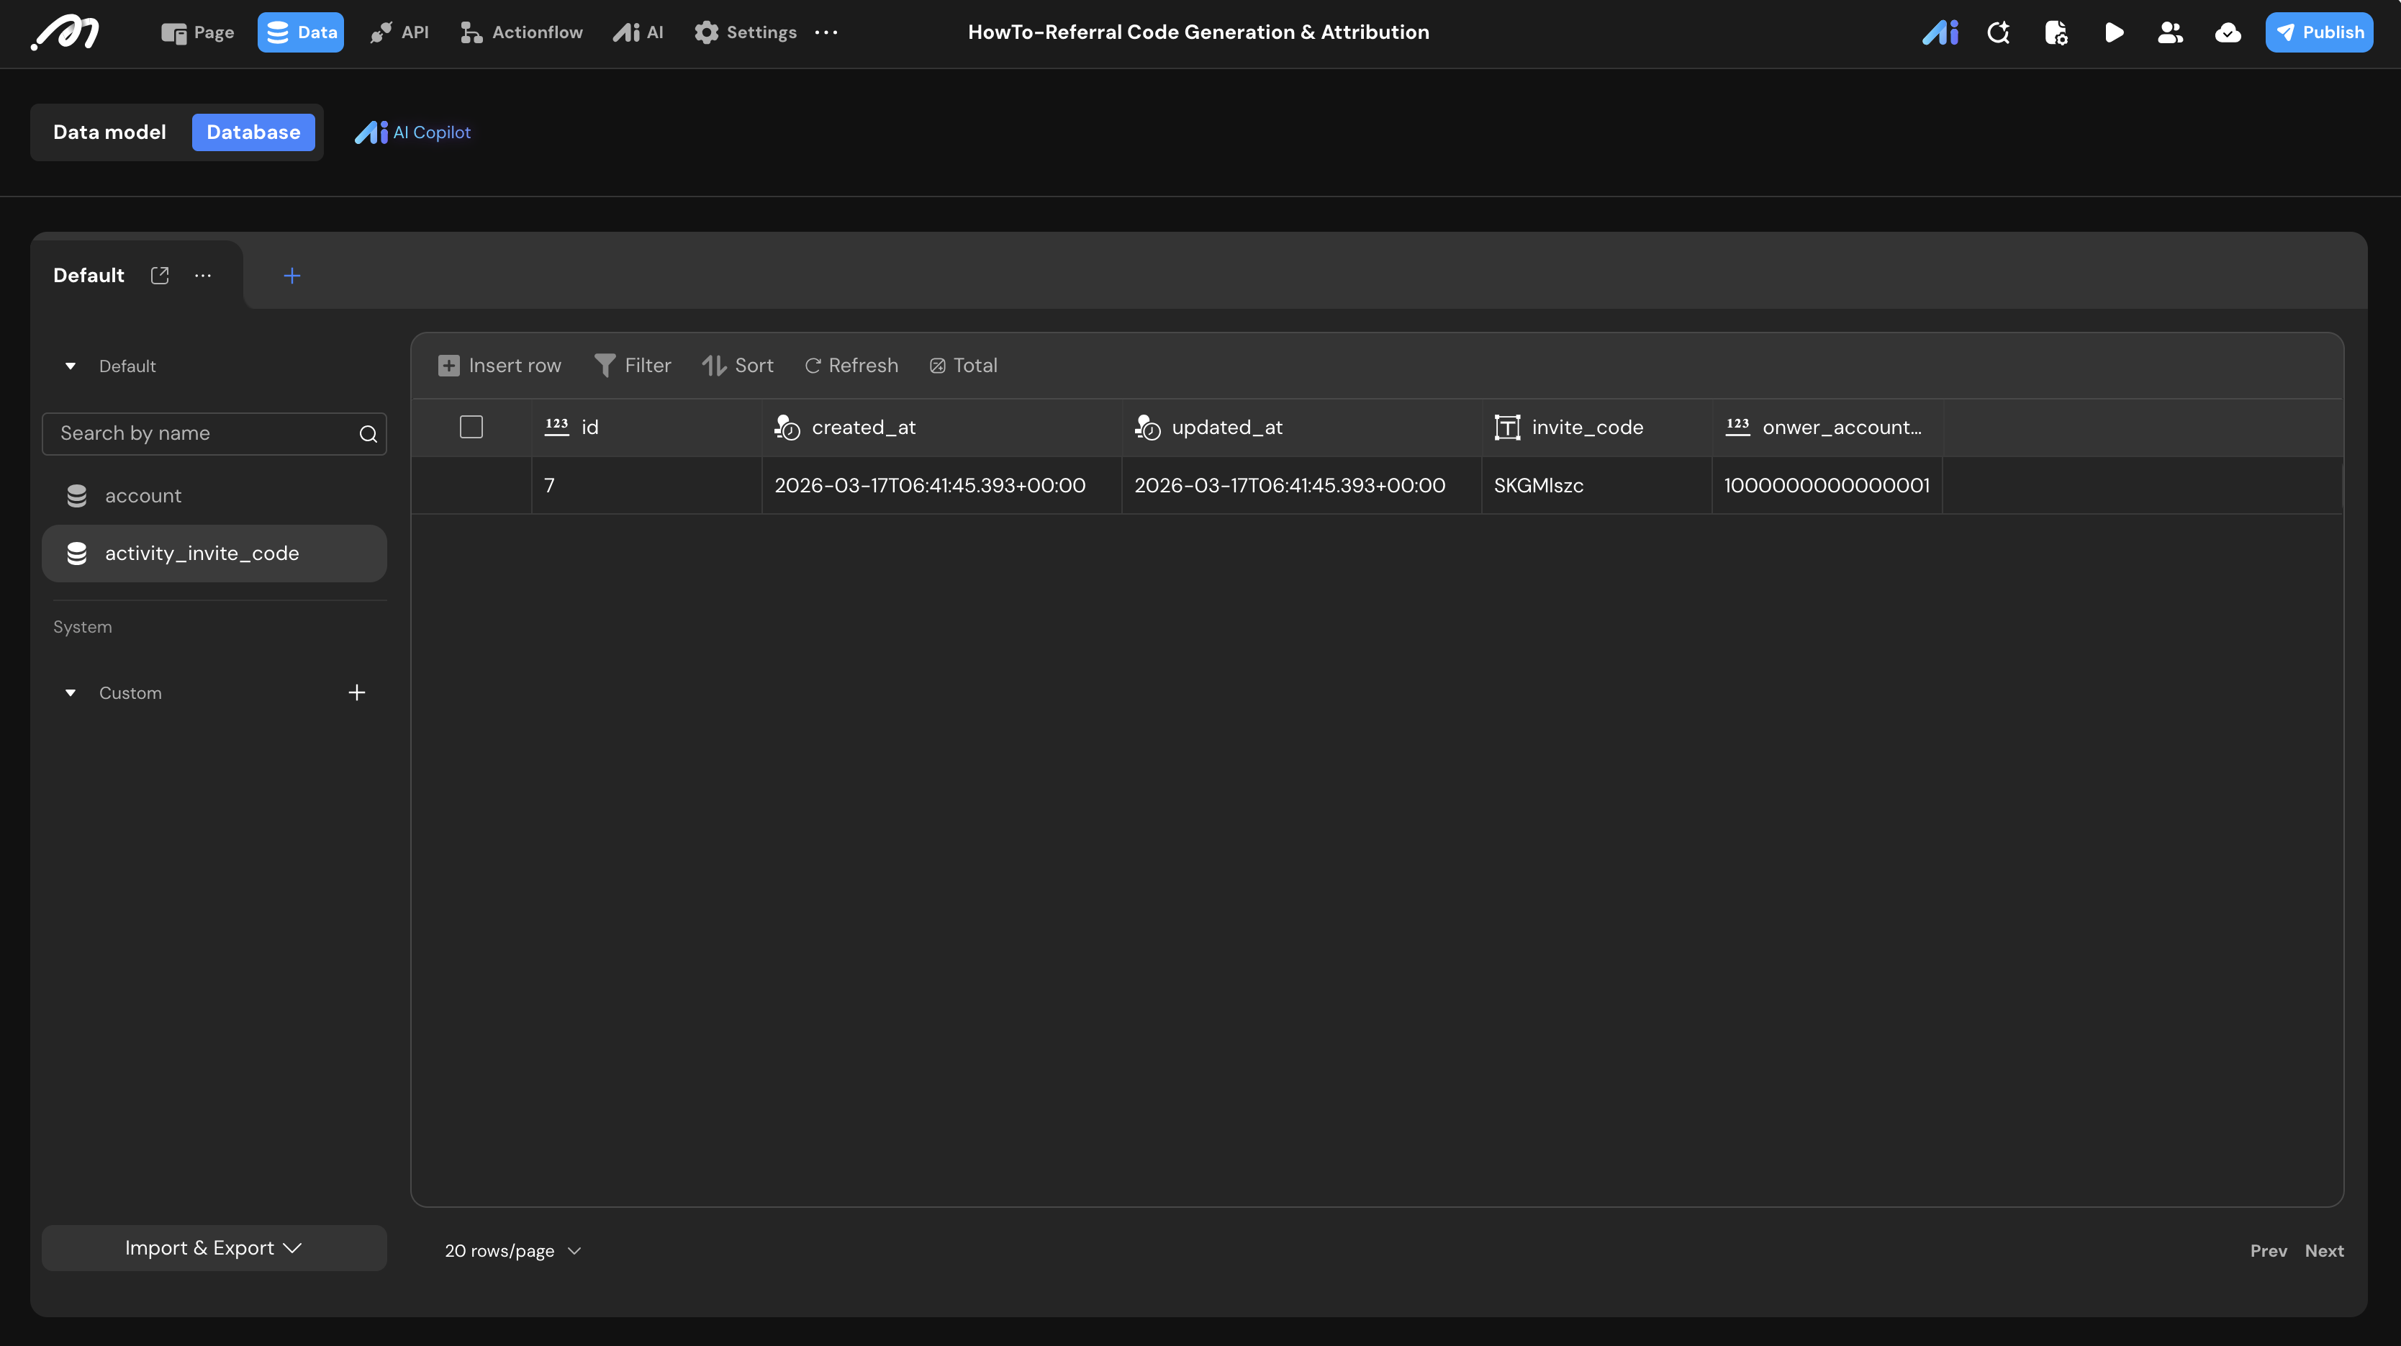
Task: Expand the Import & Export menu
Action: (214, 1248)
